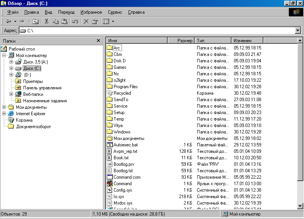Open Properties from the toolbar
Screen dimensions: 304x219
click(95, 21)
